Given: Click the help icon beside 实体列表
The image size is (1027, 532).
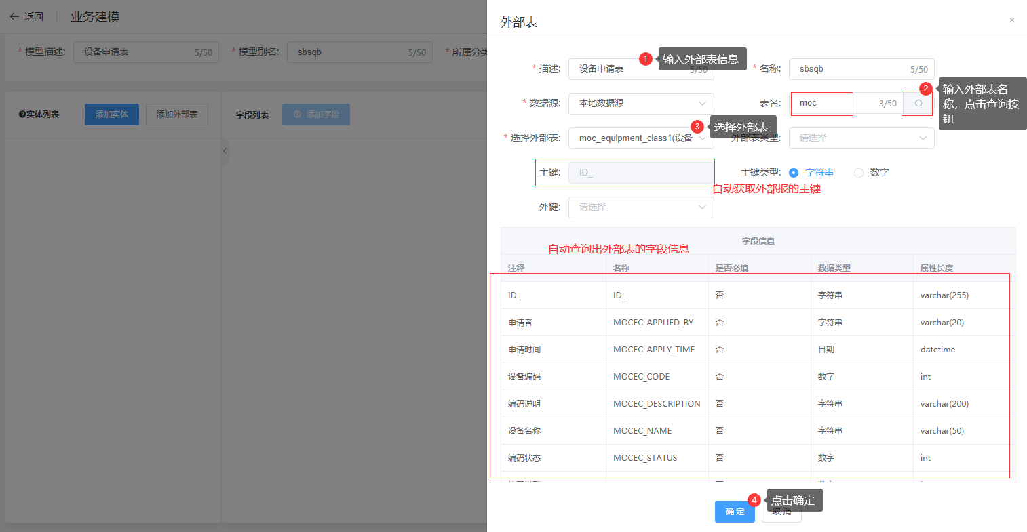Looking at the screenshot, I should click(22, 115).
